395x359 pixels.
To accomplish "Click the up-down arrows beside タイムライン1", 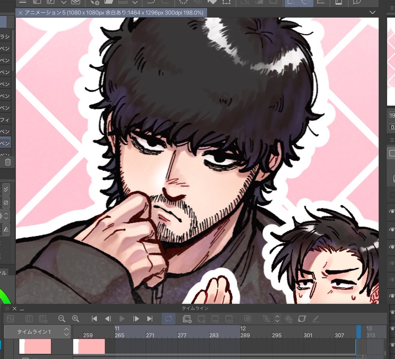I will [x=66, y=332].
